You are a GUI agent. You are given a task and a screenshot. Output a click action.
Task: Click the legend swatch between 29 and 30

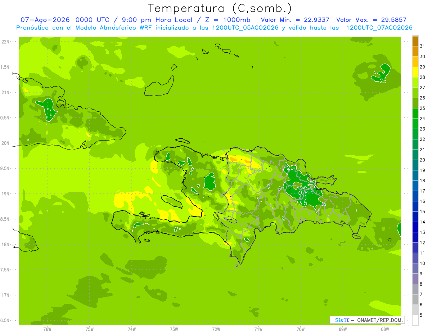coord(415,62)
